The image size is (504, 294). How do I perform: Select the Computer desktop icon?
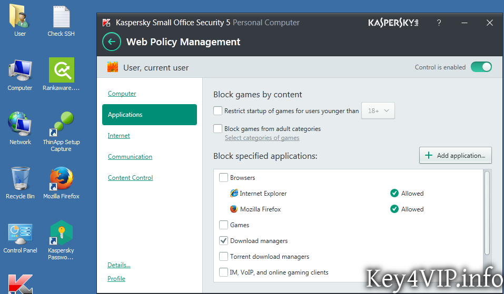(20, 75)
